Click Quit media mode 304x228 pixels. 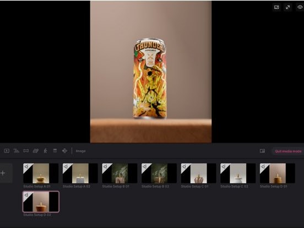(x=288, y=151)
